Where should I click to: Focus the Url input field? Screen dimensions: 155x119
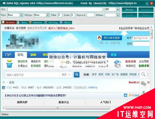pos(55,10)
